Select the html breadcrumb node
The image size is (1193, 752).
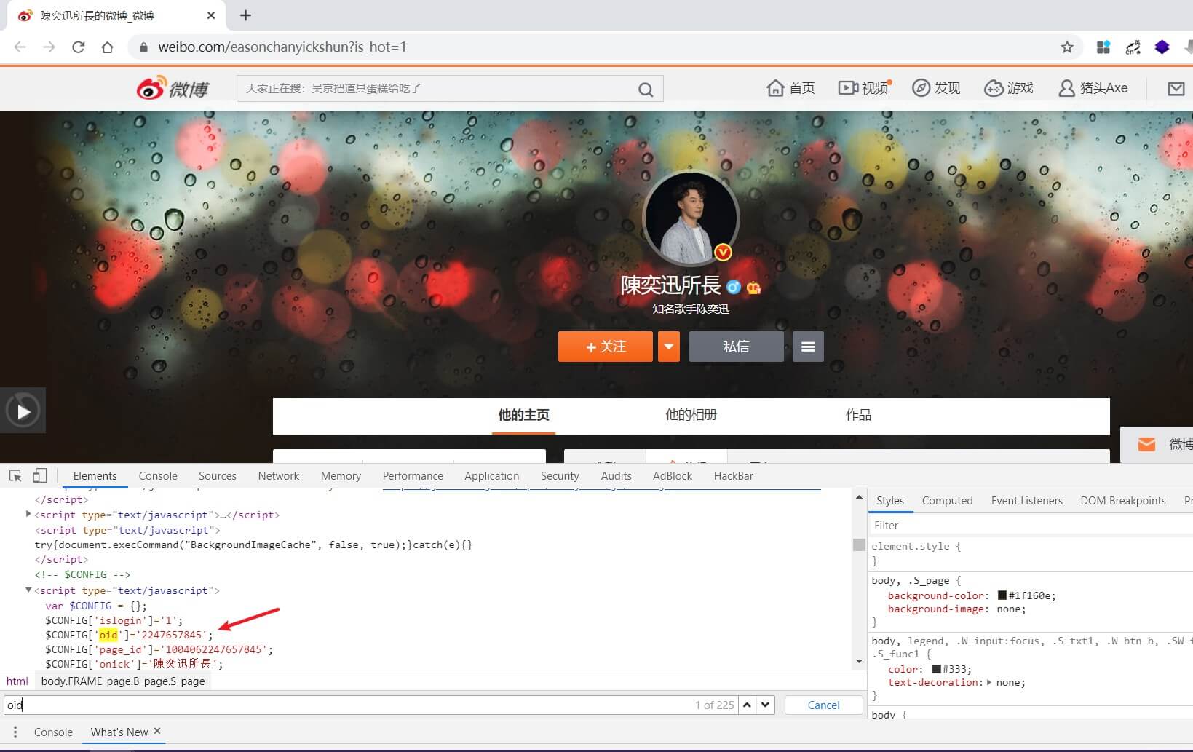(17, 681)
